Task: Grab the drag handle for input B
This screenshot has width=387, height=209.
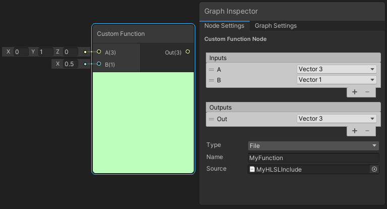Action: point(211,80)
